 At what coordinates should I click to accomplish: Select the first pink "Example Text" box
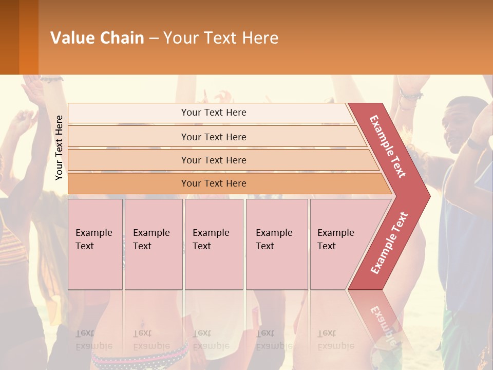coord(95,244)
